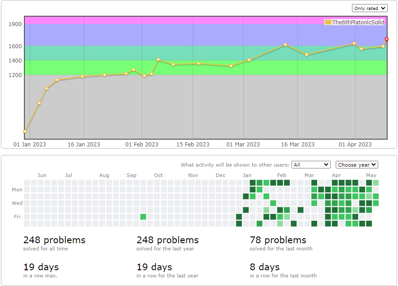Screen dimensions: 398x286
Task: Click the 'Apr' month label in heatmap
Action: pos(336,175)
